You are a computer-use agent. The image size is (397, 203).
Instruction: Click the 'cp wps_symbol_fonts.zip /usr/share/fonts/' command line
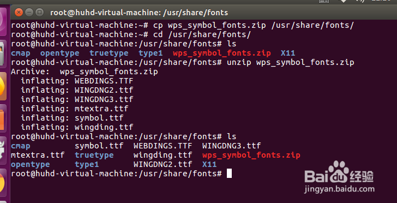pyautogui.click(x=253, y=25)
